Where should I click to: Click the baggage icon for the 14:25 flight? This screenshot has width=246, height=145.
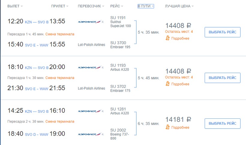tap(168, 127)
